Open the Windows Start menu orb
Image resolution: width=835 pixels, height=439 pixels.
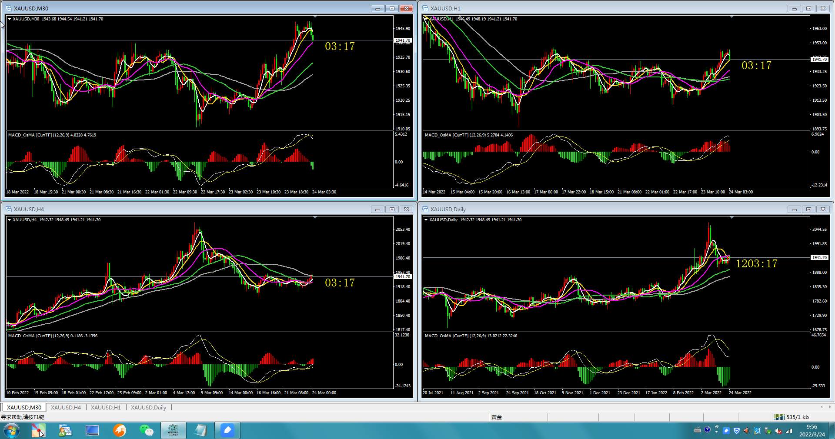coord(11,430)
